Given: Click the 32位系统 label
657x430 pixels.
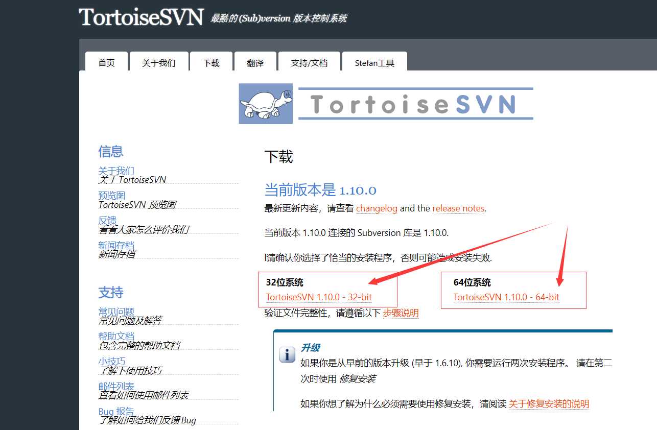Looking at the screenshot, I should [285, 282].
